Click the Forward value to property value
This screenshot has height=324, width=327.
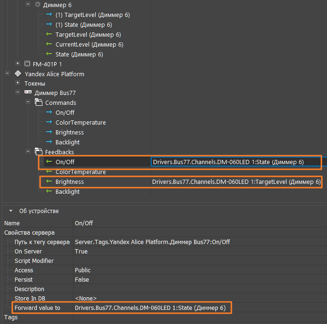(150, 308)
